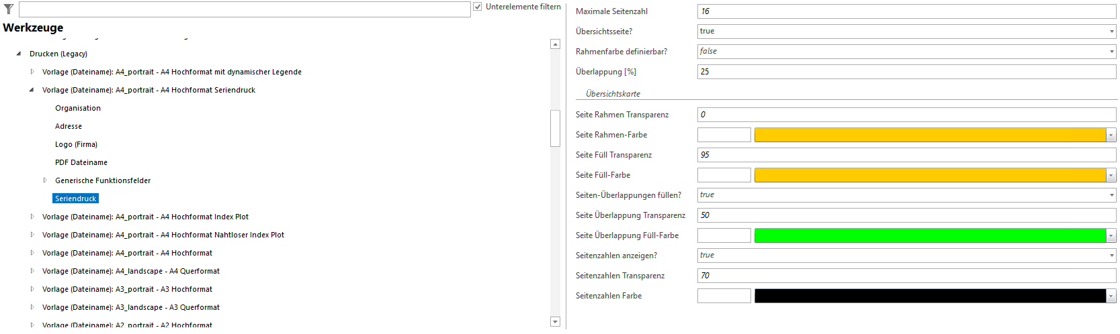Open the Seitenzahlen anzeigen dropdown

tap(1111, 256)
